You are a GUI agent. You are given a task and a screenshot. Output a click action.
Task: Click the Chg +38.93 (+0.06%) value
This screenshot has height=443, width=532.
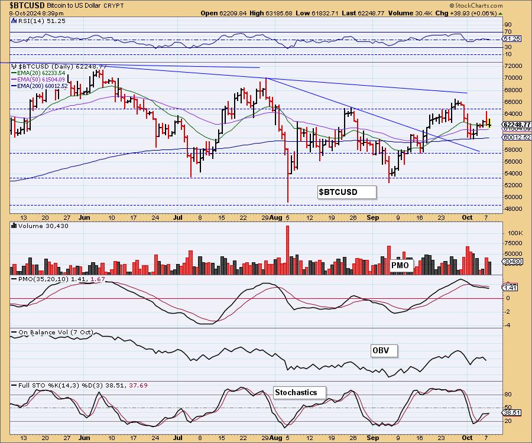(x=466, y=13)
